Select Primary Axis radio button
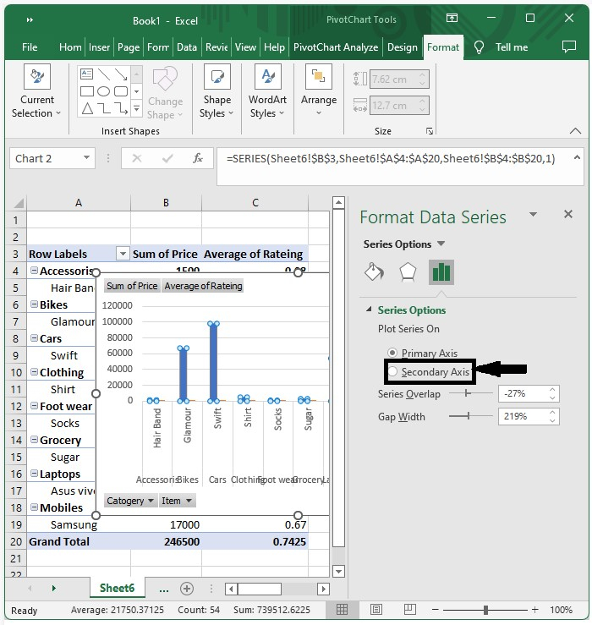Screen dimensions: 592x625 (x=392, y=353)
